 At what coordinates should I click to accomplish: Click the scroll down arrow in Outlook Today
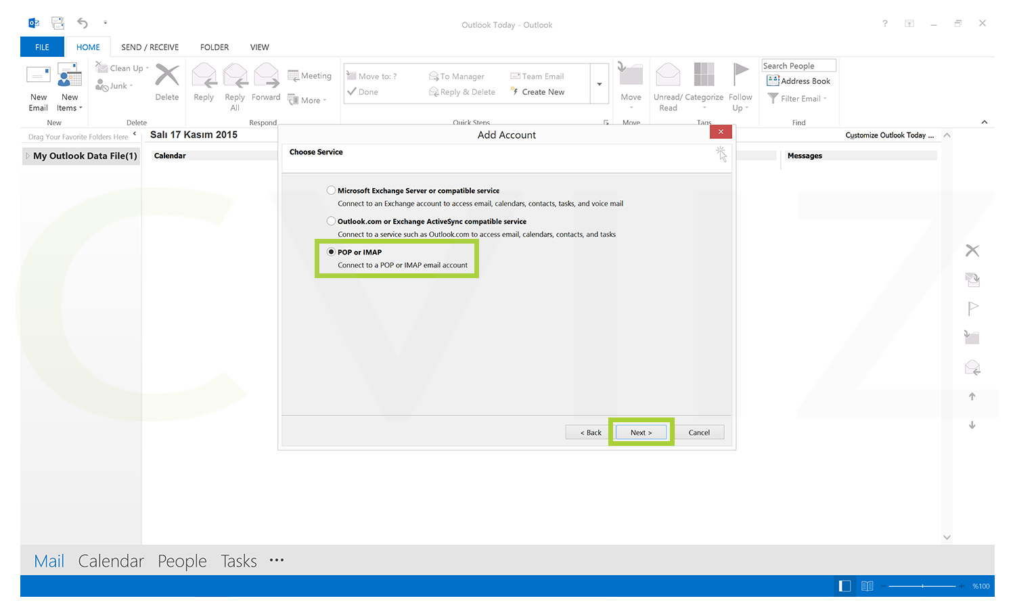(x=947, y=537)
